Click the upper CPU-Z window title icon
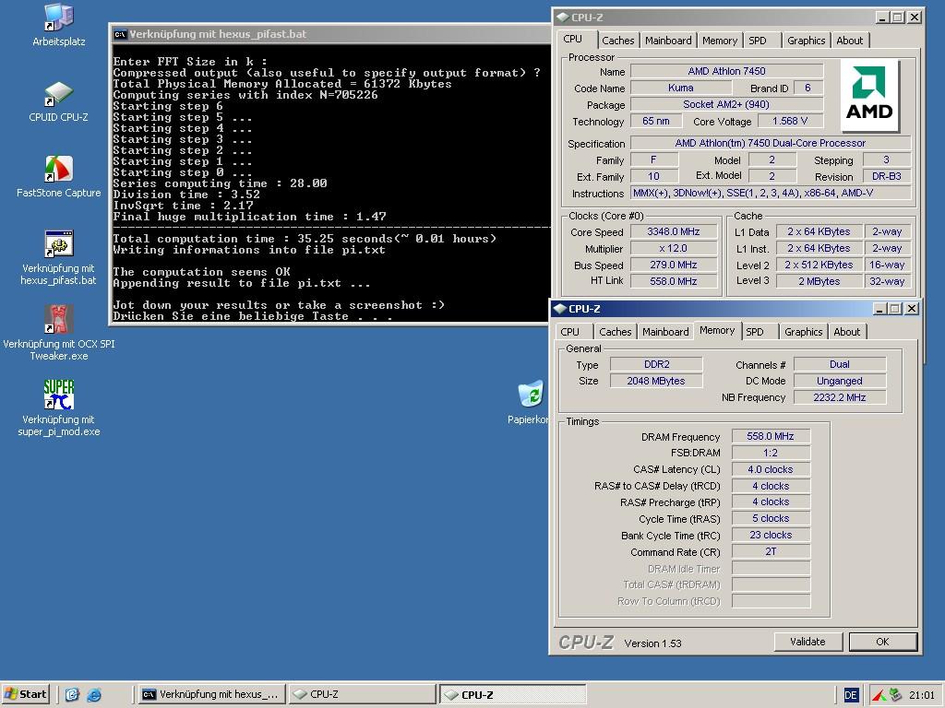The height and width of the screenshot is (708, 945). [x=562, y=18]
